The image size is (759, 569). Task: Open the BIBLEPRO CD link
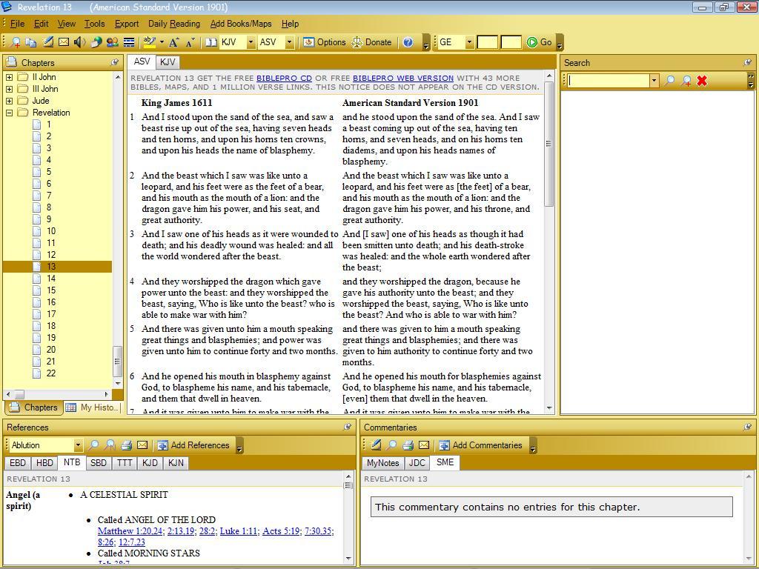click(284, 79)
